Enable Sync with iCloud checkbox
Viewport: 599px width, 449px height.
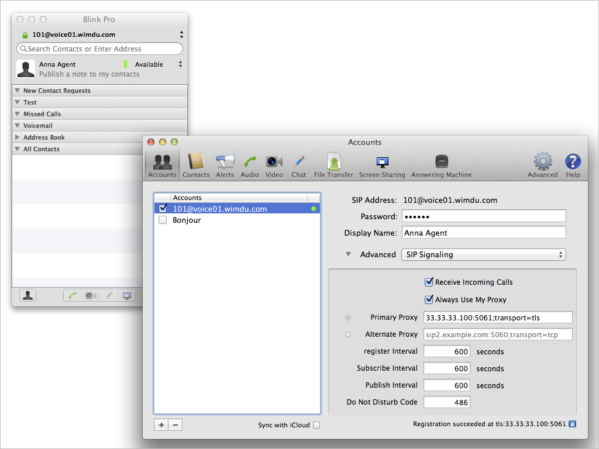pos(316,425)
